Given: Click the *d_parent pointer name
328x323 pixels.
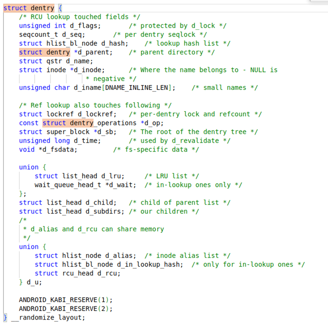Looking at the screenshot, I should 91,52.
